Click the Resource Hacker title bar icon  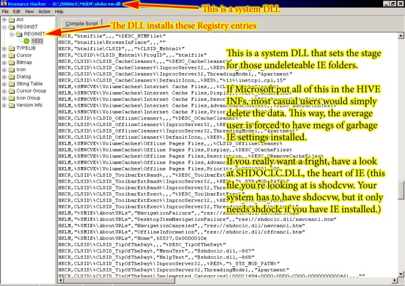(x=4, y=4)
